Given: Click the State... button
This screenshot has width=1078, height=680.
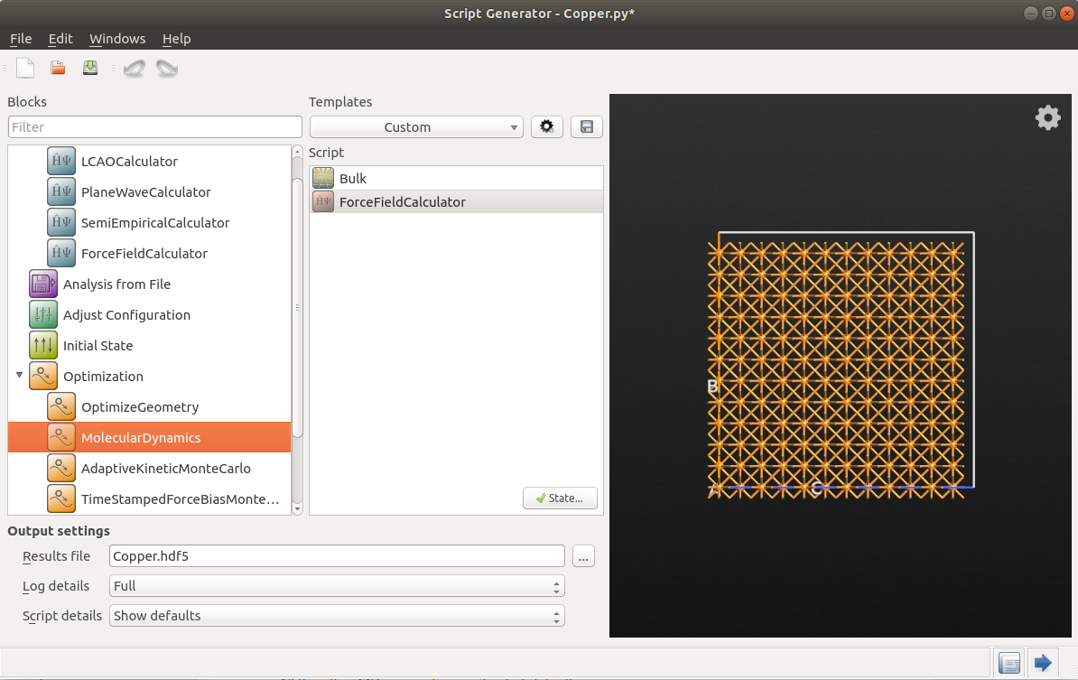Looking at the screenshot, I should 560,498.
